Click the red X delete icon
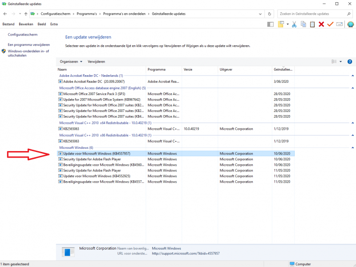This screenshot has width=356, height=267. (x=321, y=24)
